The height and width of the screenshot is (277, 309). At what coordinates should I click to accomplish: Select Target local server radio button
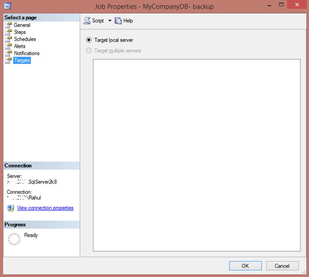click(89, 40)
